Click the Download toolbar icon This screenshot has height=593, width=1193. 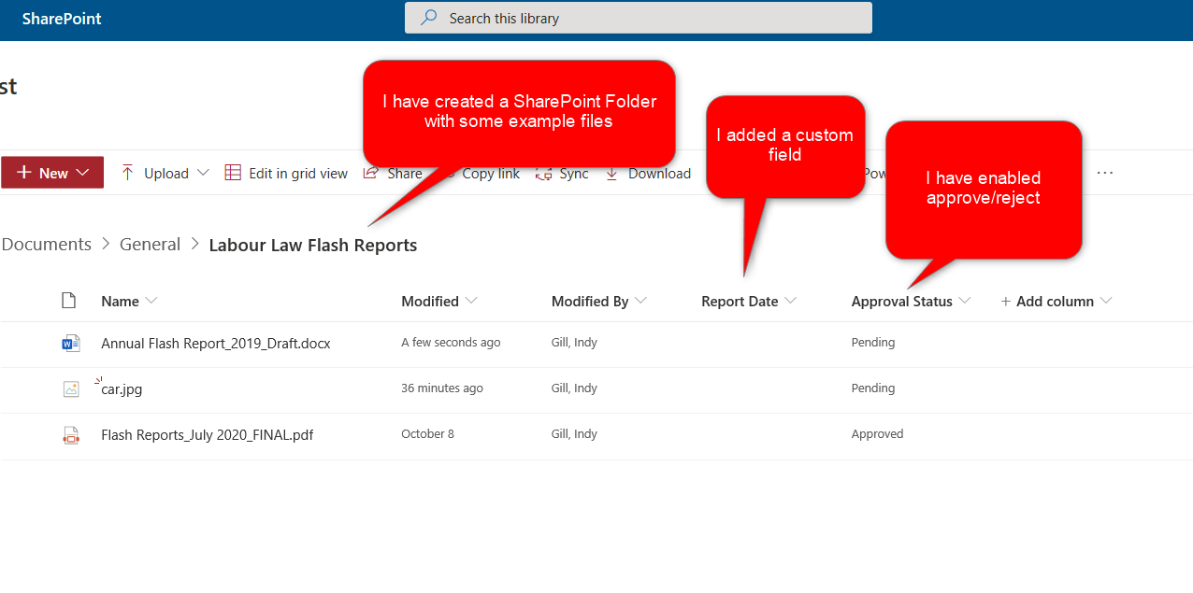coord(612,173)
